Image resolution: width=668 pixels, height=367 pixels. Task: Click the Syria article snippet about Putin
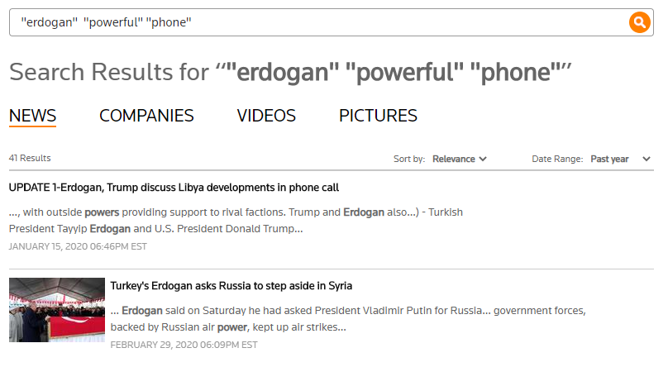pyautogui.click(x=348, y=319)
